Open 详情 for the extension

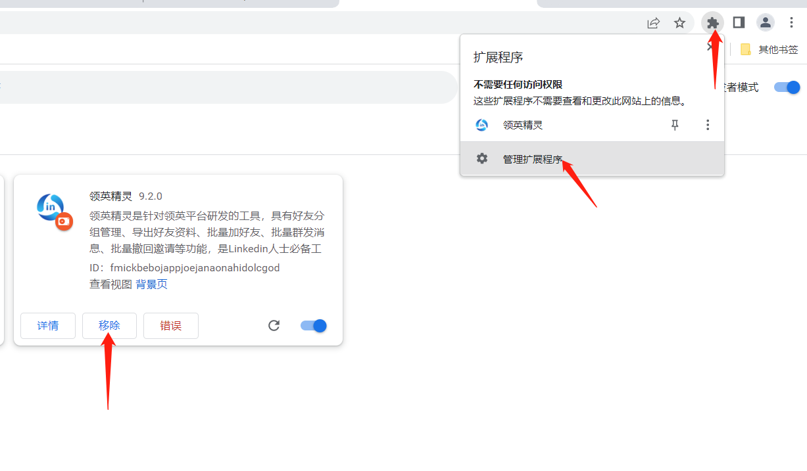tap(48, 326)
